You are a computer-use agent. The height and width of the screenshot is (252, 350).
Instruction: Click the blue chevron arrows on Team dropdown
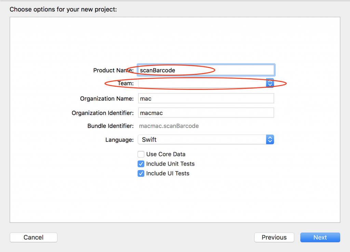270,83
